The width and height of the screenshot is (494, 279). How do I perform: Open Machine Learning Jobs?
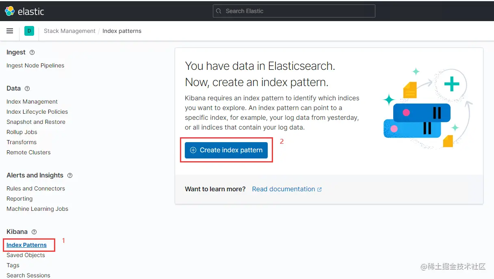(x=37, y=209)
